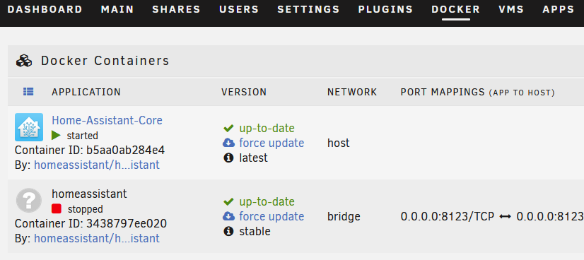Click the green checkmark beside homeassistant up-to-date
This screenshot has width=584, height=260.
click(228, 201)
